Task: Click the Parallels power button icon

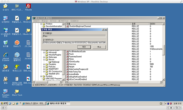Action: pos(4,108)
